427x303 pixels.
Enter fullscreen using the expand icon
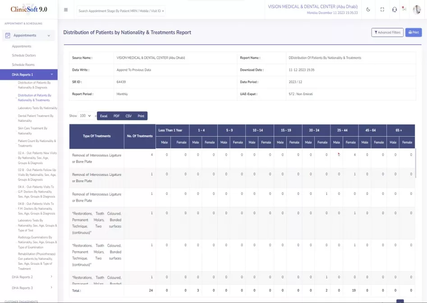[x=382, y=10]
